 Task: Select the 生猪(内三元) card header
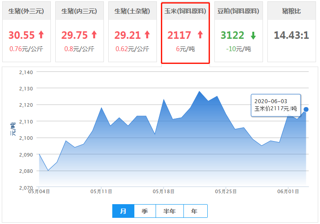click(x=80, y=11)
